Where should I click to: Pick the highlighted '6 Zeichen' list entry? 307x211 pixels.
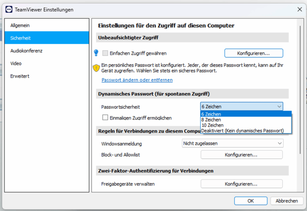[211, 114]
